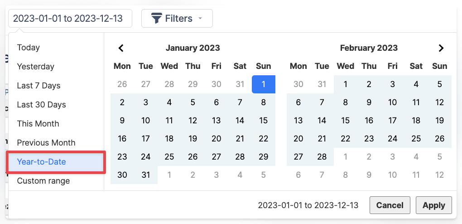
Task: Open the Filters dropdown
Action: (x=177, y=19)
